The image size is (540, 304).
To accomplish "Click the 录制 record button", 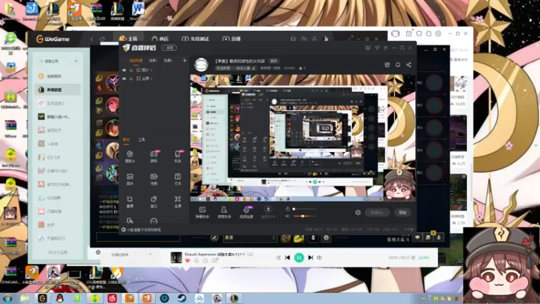I will 402,212.
